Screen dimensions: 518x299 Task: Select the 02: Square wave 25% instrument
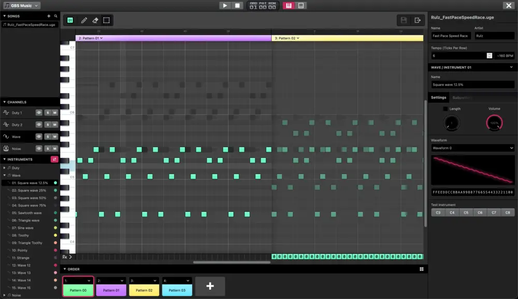coord(30,190)
